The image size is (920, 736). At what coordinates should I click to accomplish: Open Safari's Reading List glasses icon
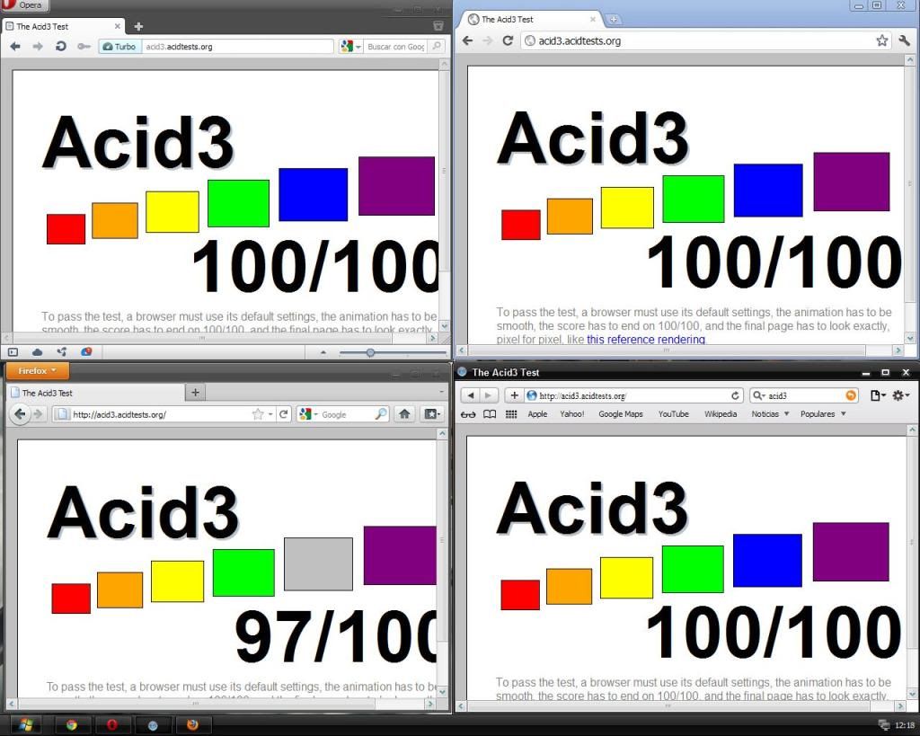tap(468, 414)
